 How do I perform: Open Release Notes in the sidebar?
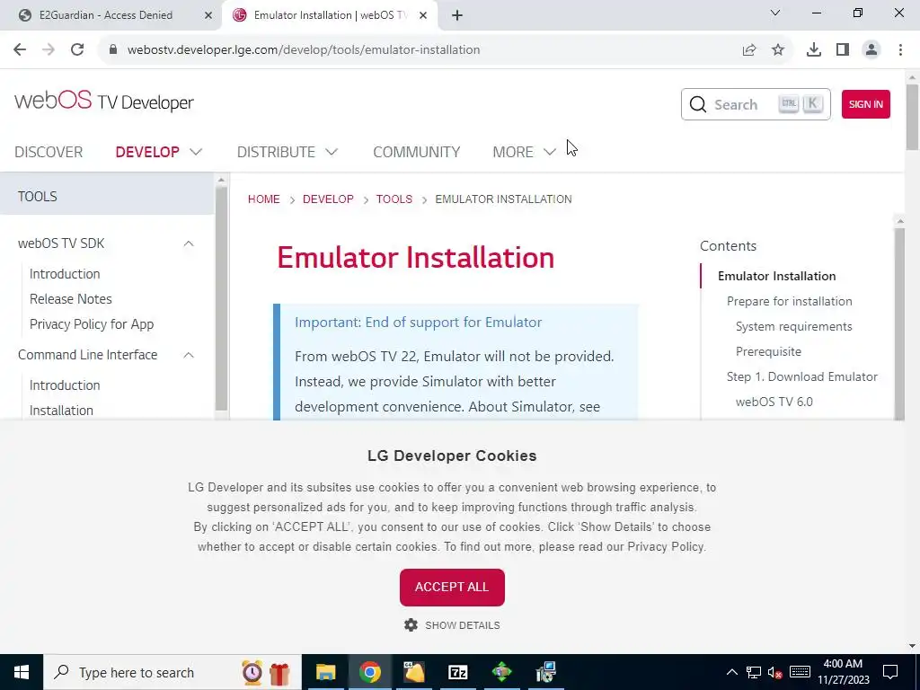70,299
